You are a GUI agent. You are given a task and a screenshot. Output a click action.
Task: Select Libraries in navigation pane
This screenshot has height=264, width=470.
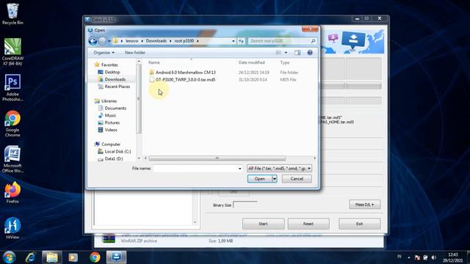(x=109, y=101)
